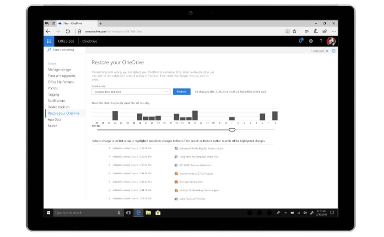384x237 pixels.
Task: Open the reading view book icon
Action: pos(288,31)
